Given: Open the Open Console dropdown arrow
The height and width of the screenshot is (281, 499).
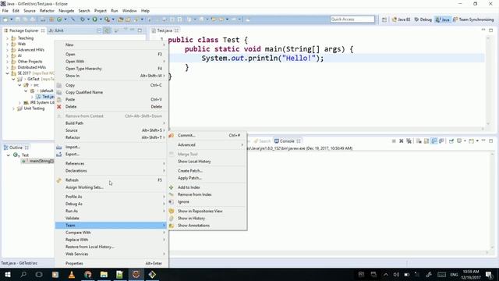Looking at the screenshot, I should [x=477, y=140].
